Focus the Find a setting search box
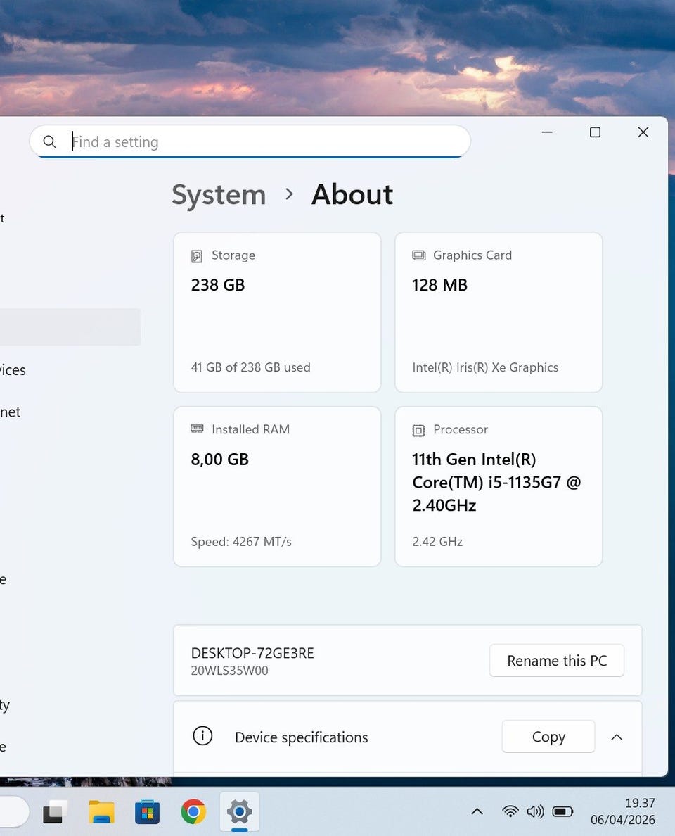Image resolution: width=675 pixels, height=836 pixels. 267,141
